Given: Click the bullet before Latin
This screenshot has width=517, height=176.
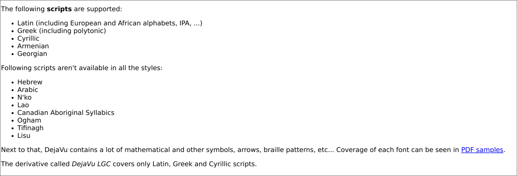Looking at the screenshot, I should pos(13,23).
